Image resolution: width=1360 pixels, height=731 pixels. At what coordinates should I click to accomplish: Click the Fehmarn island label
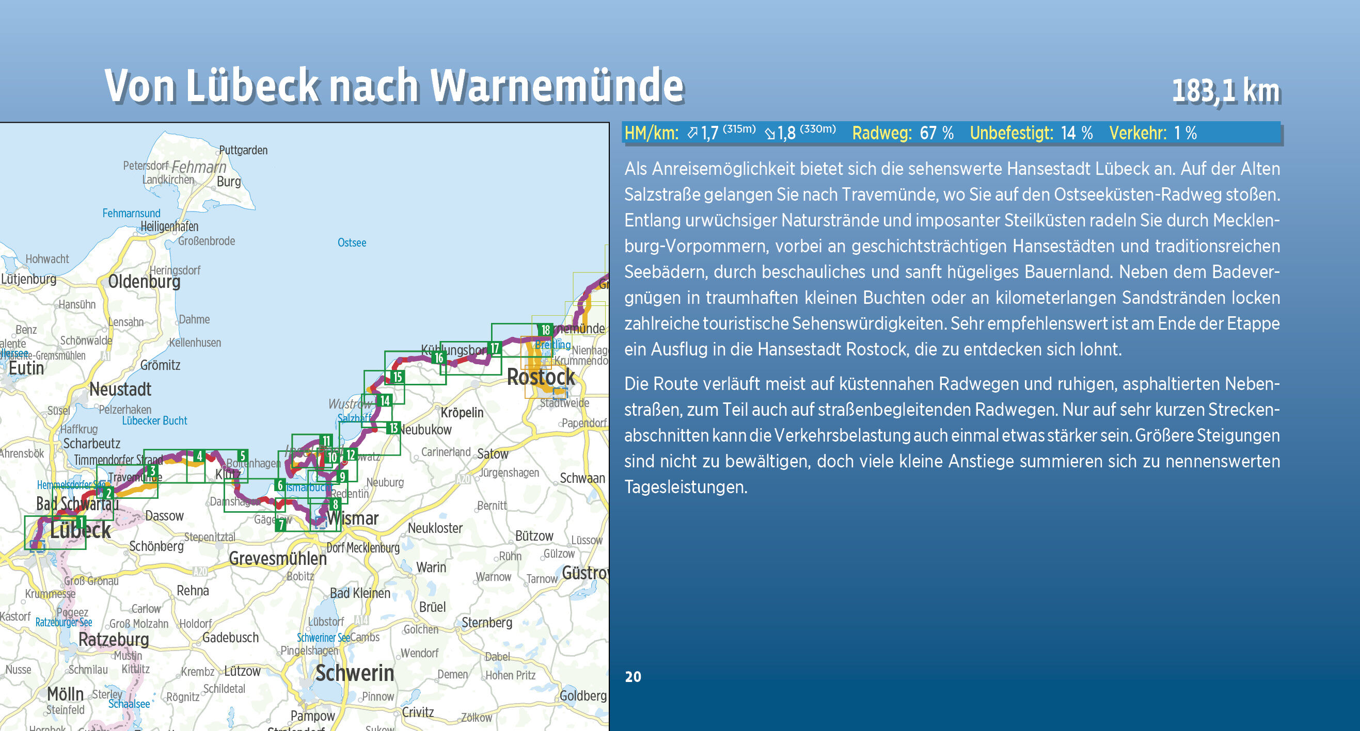pyautogui.click(x=198, y=167)
